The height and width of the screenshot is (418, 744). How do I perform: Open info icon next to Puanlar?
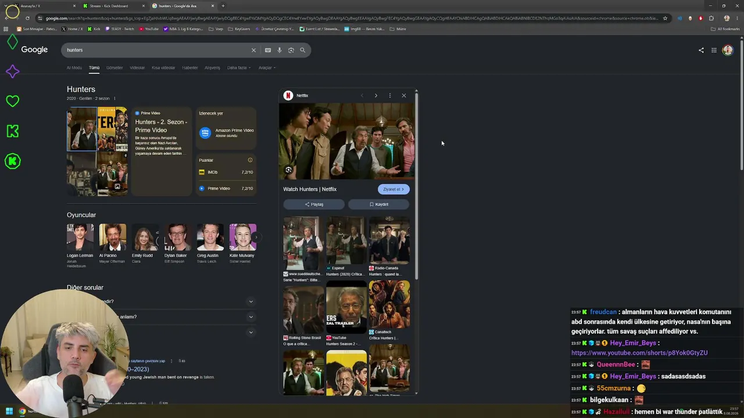tap(251, 160)
